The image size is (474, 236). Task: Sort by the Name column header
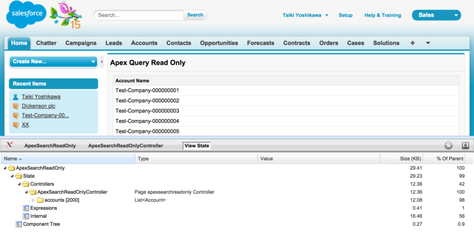[68, 159]
